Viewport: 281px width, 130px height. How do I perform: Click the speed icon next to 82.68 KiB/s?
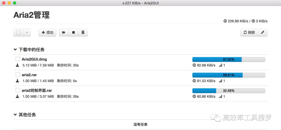coord(194,65)
